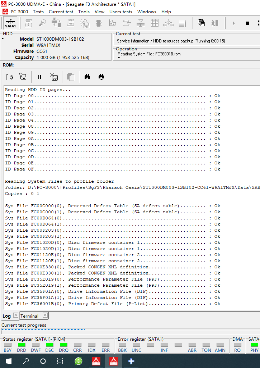Click the lines list toolbar icon

tap(182, 23)
